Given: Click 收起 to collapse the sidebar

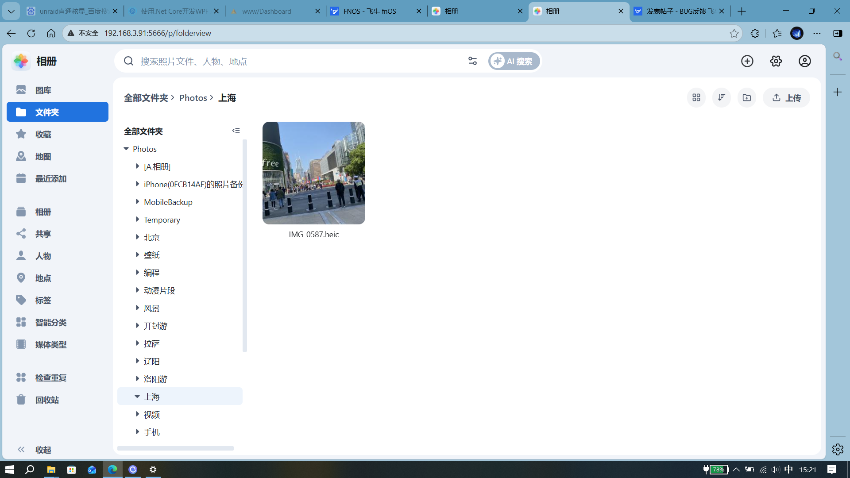Looking at the screenshot, I should tap(43, 450).
